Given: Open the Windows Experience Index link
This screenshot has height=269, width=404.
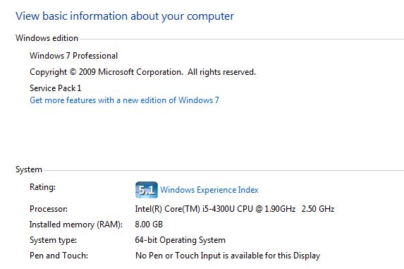Looking at the screenshot, I should tap(209, 190).
